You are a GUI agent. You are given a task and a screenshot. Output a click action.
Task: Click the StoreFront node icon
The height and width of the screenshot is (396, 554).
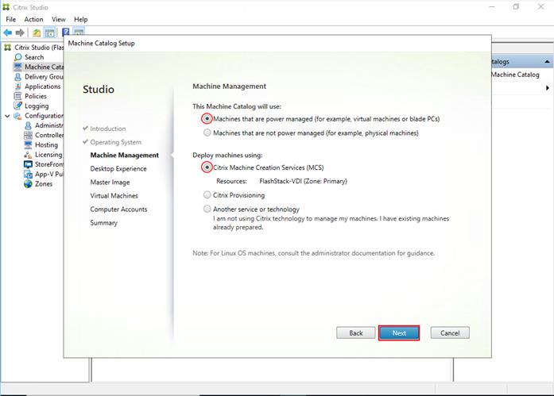(x=28, y=164)
